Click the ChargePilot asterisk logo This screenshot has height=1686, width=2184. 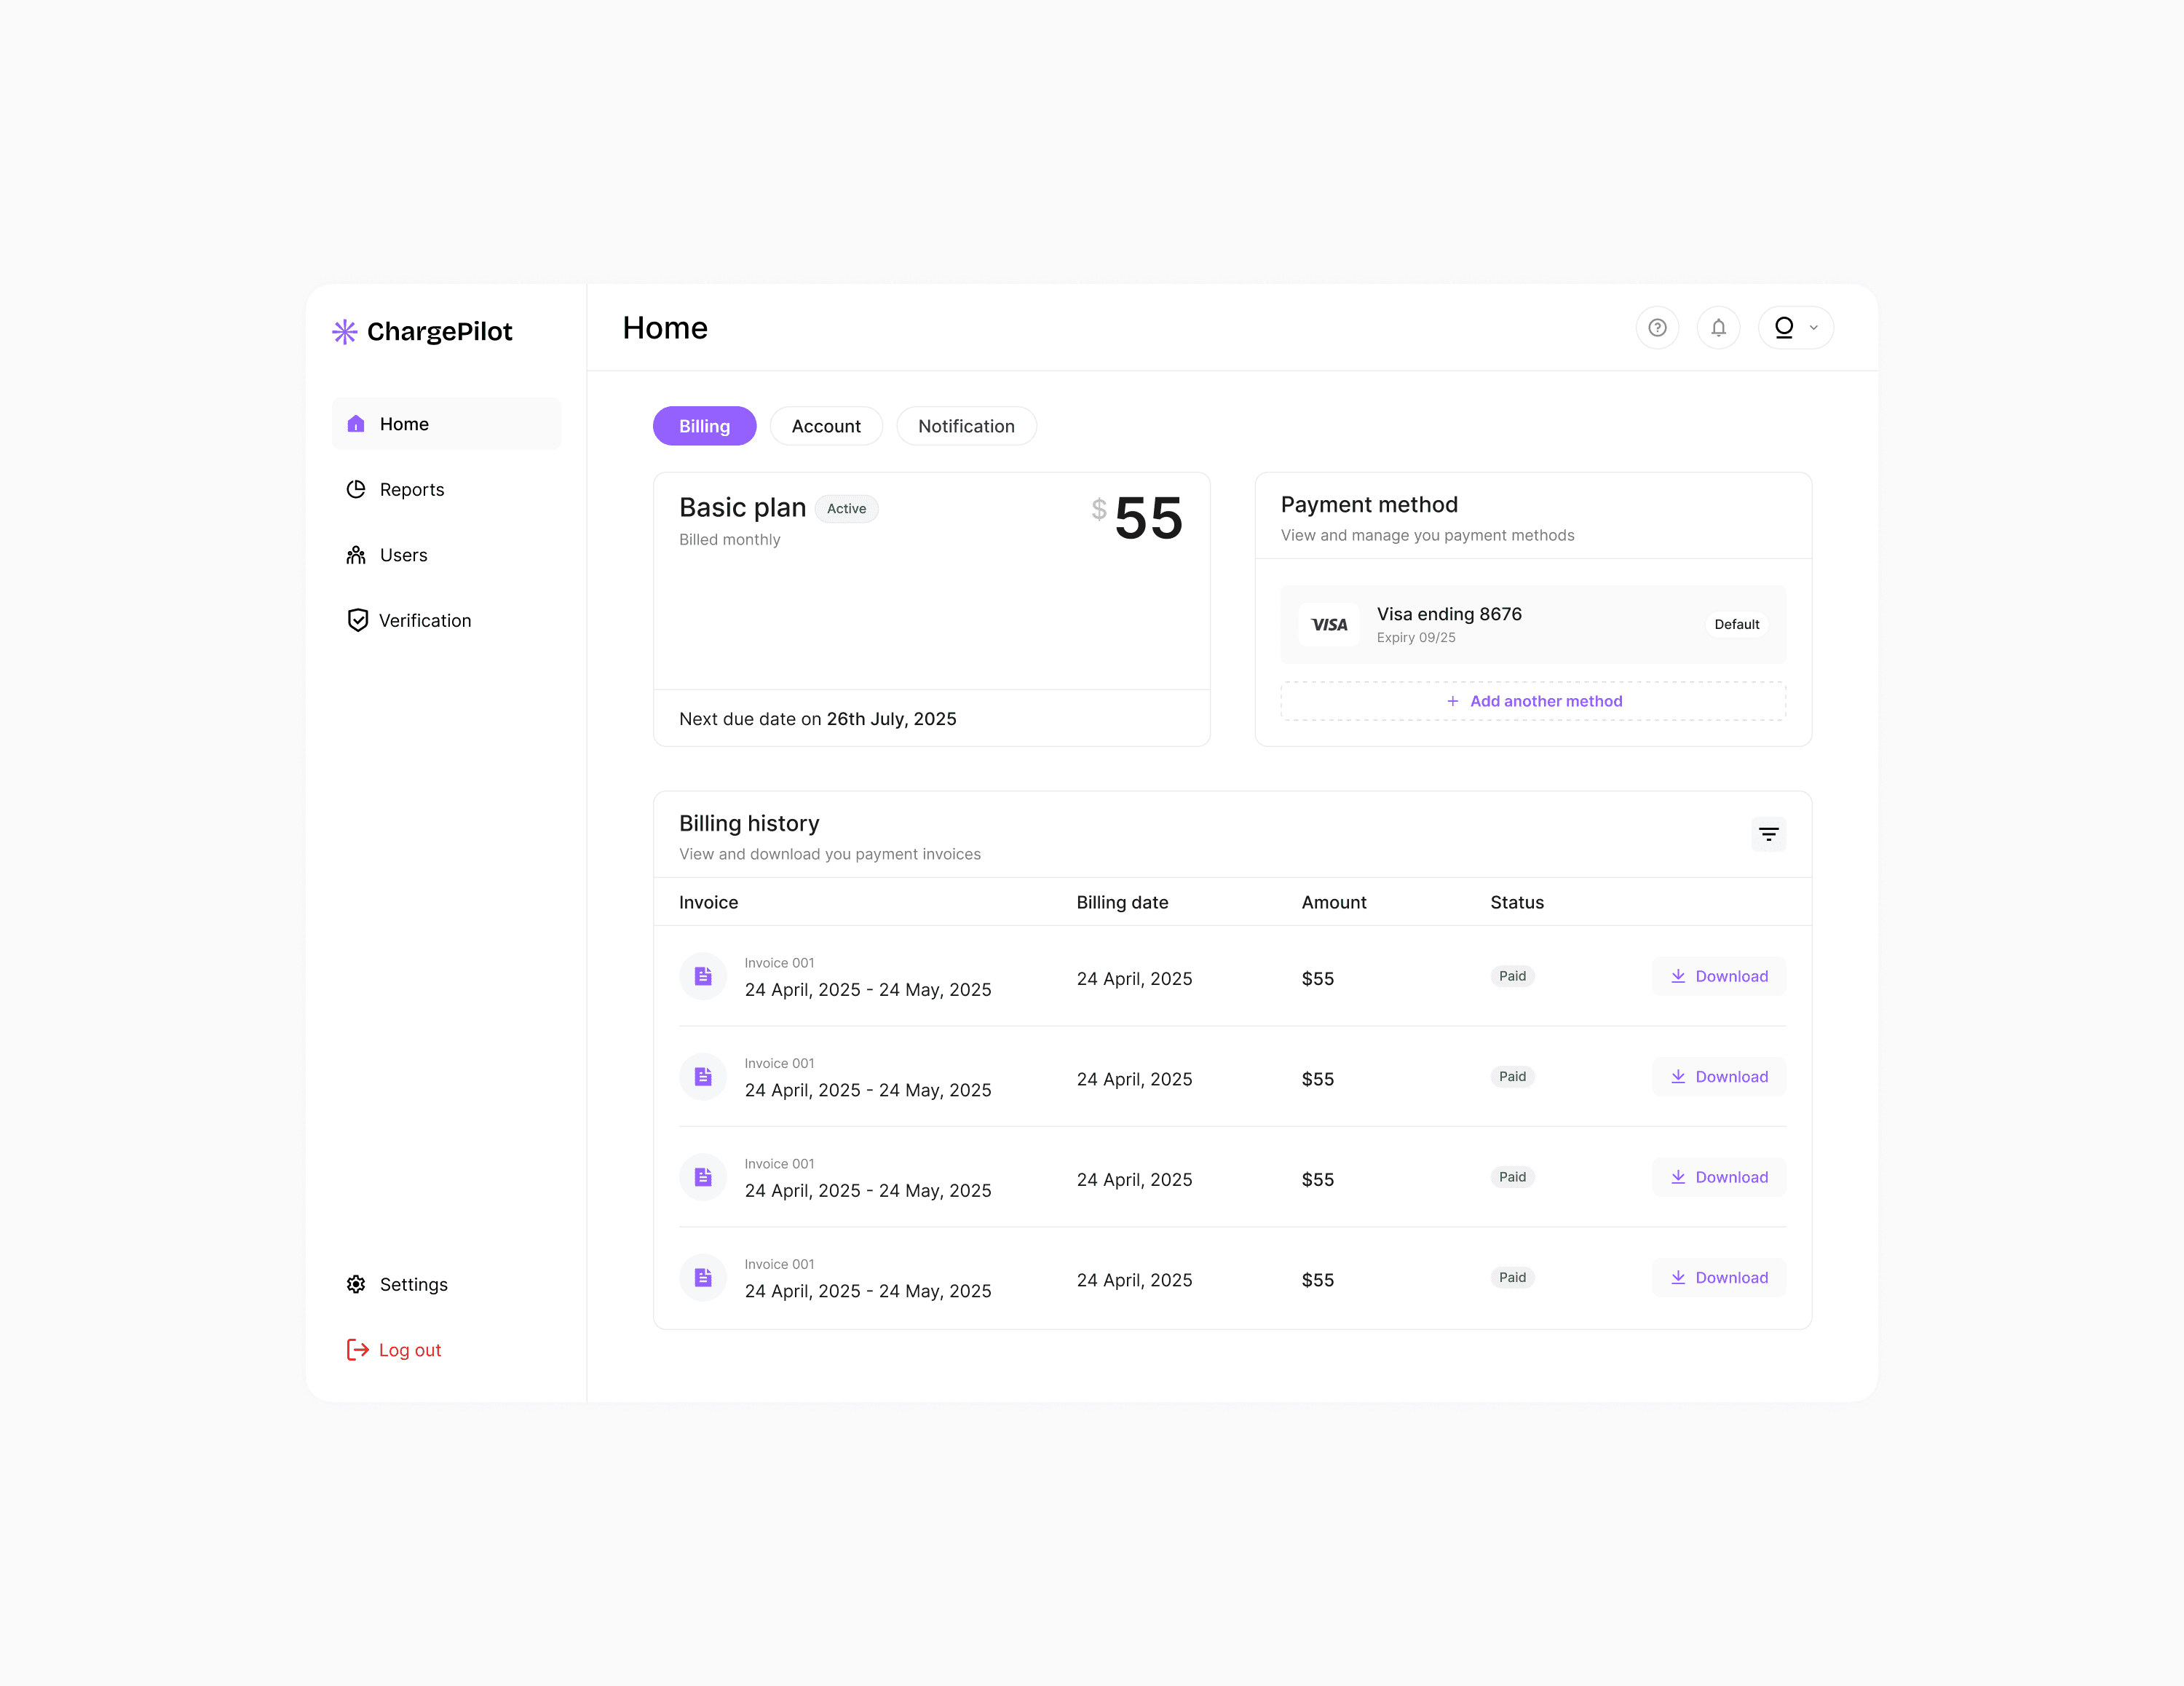(x=344, y=331)
